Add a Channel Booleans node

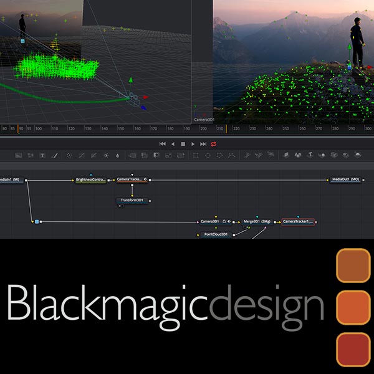pyautogui.click(x=145, y=155)
